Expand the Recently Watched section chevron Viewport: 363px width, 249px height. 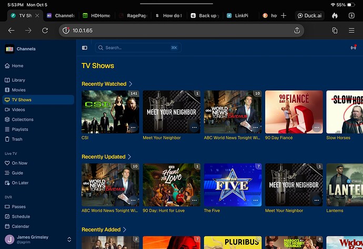130,84
